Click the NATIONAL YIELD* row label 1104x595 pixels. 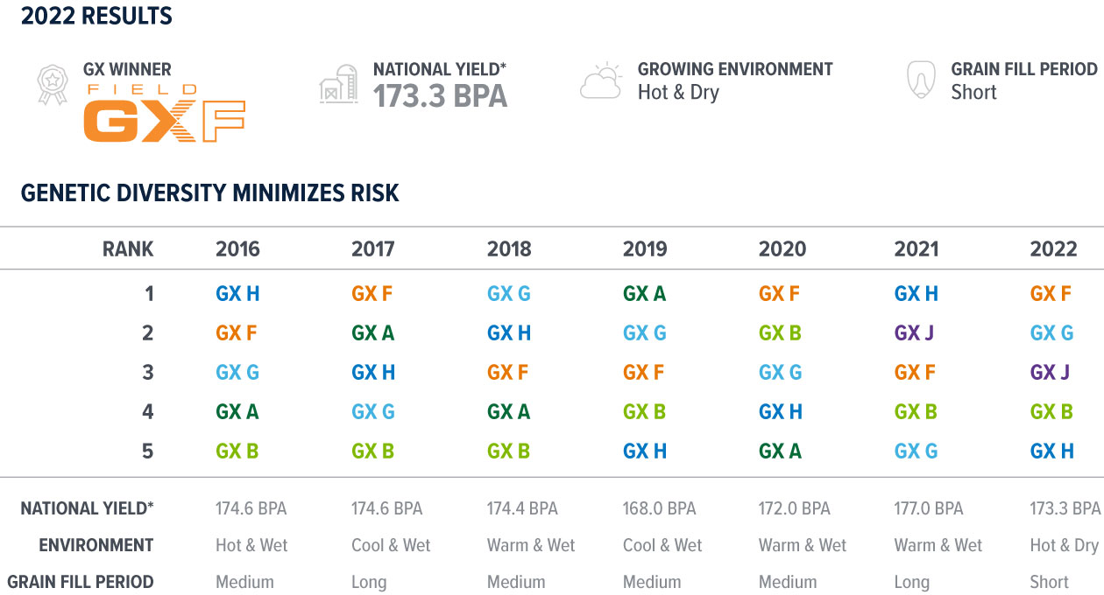coord(87,508)
